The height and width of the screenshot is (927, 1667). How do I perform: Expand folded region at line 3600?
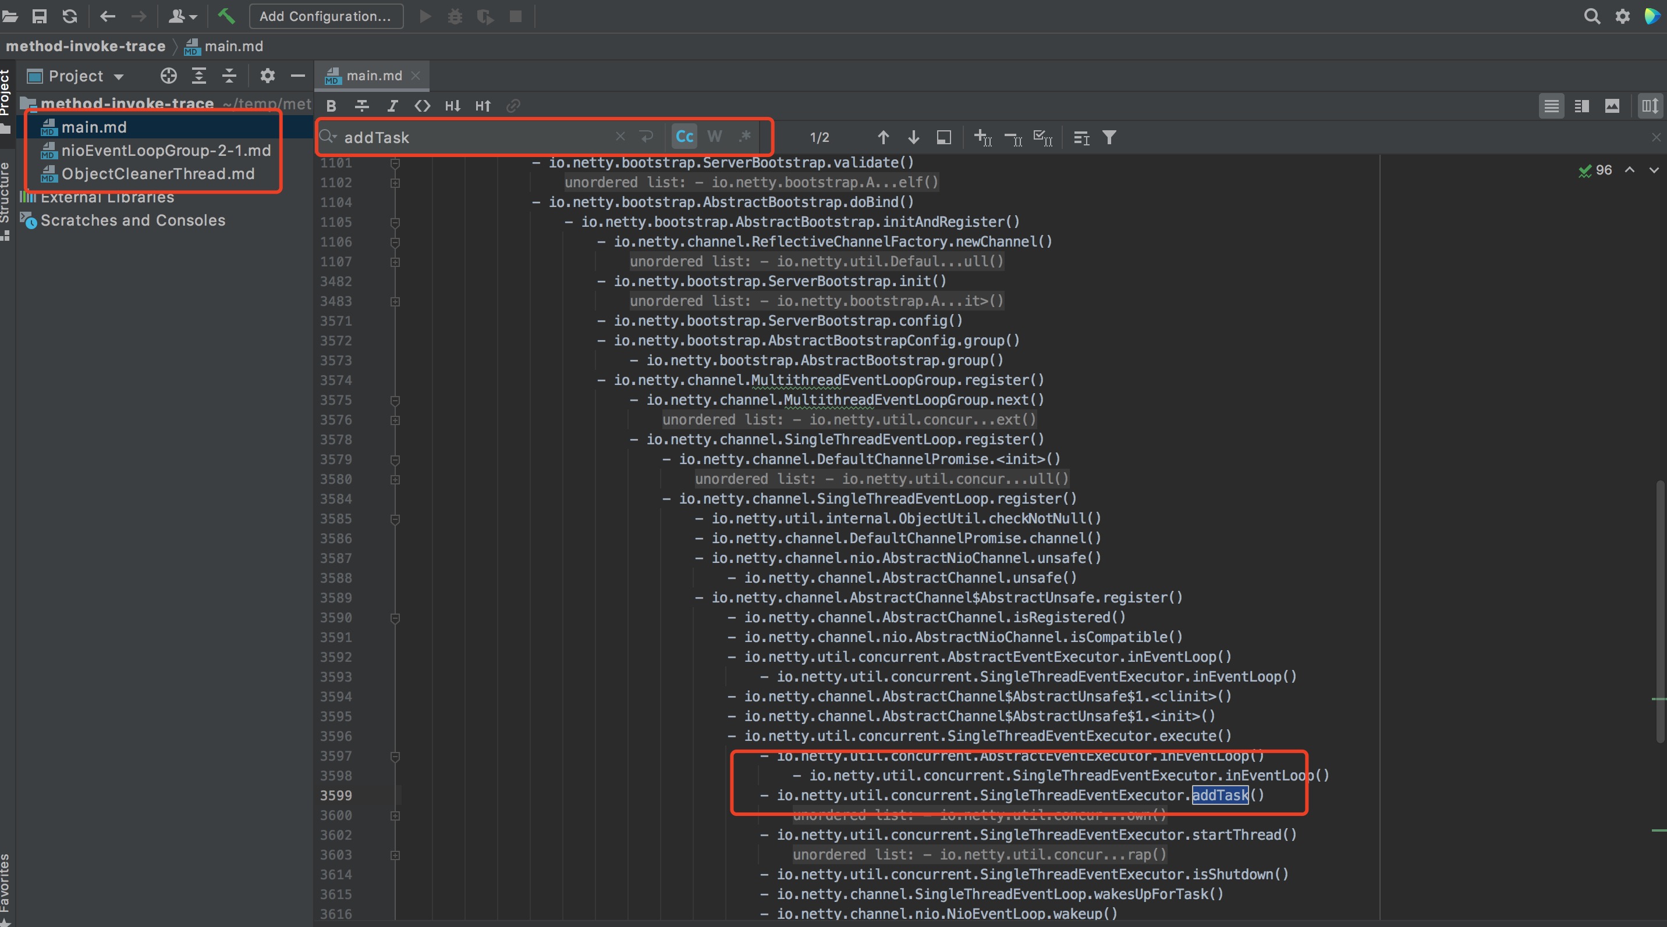click(x=395, y=816)
